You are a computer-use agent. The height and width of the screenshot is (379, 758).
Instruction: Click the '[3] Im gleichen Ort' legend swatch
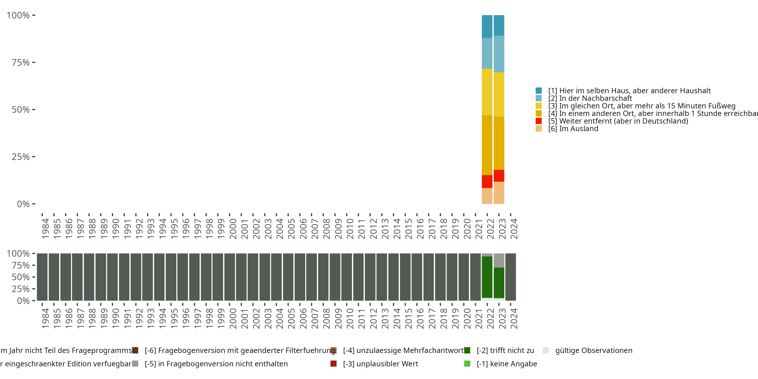(538, 106)
